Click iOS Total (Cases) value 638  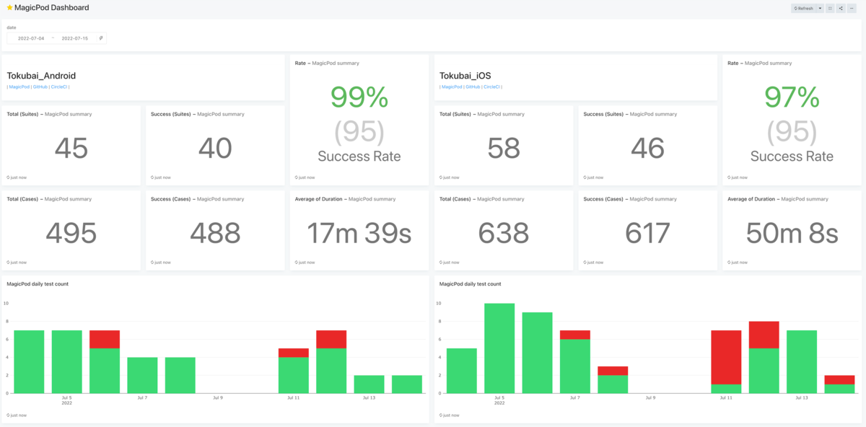point(504,233)
